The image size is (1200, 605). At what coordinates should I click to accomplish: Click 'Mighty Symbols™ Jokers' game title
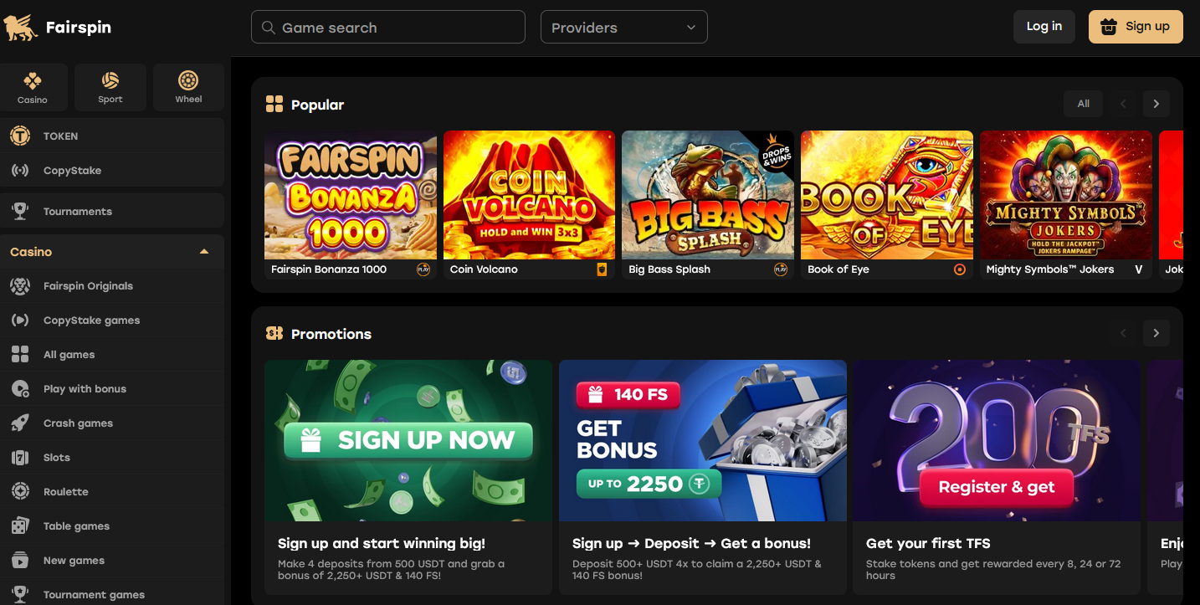[1050, 269]
